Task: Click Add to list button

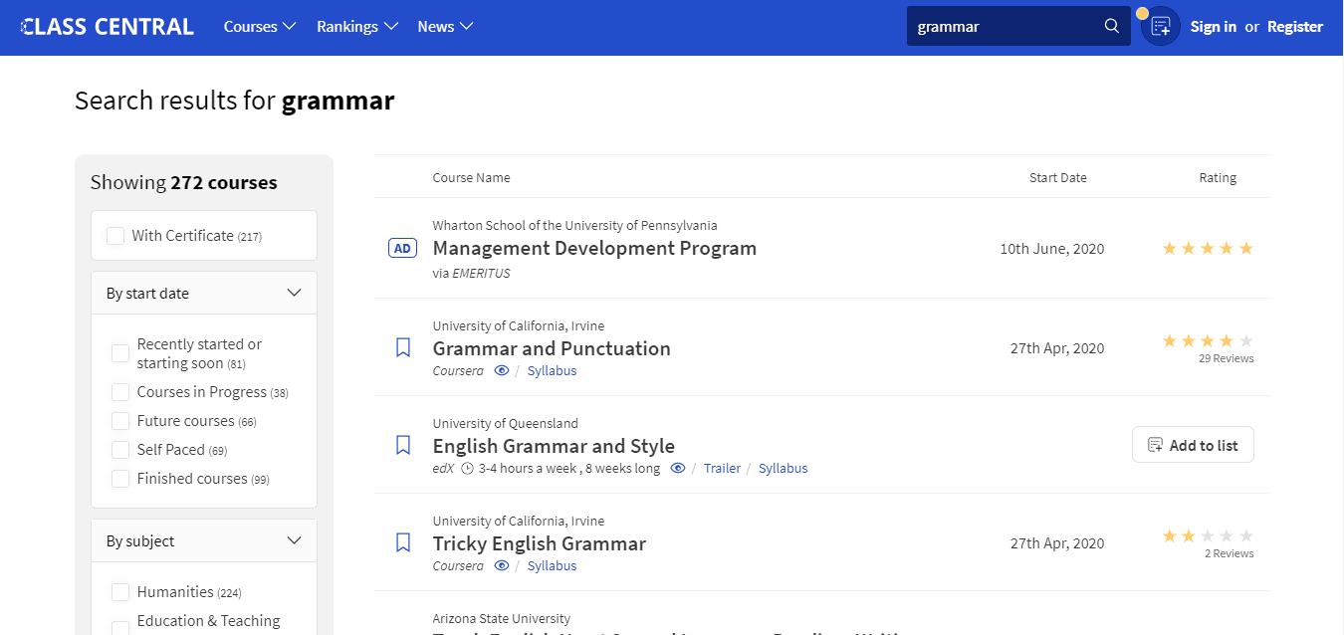Action: pyautogui.click(x=1193, y=445)
